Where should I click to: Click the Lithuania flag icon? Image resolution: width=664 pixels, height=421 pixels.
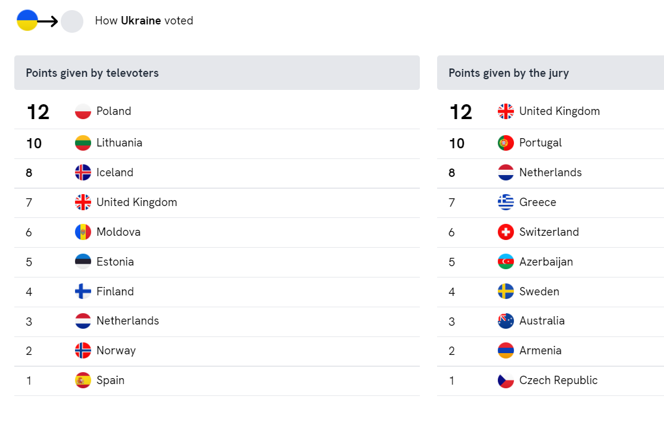click(83, 143)
